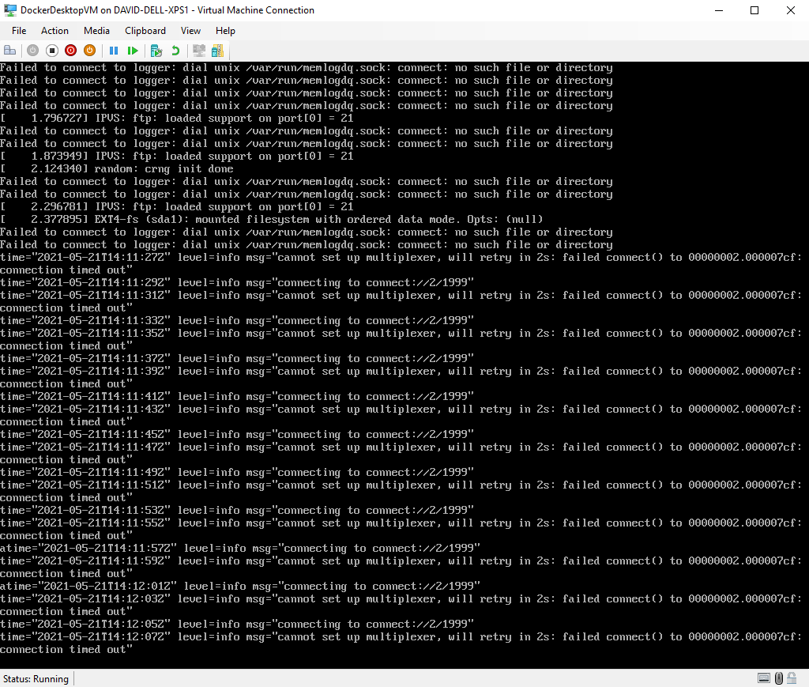Screen dimensions: 809x687
Task: Open the Media menu
Action: click(96, 30)
